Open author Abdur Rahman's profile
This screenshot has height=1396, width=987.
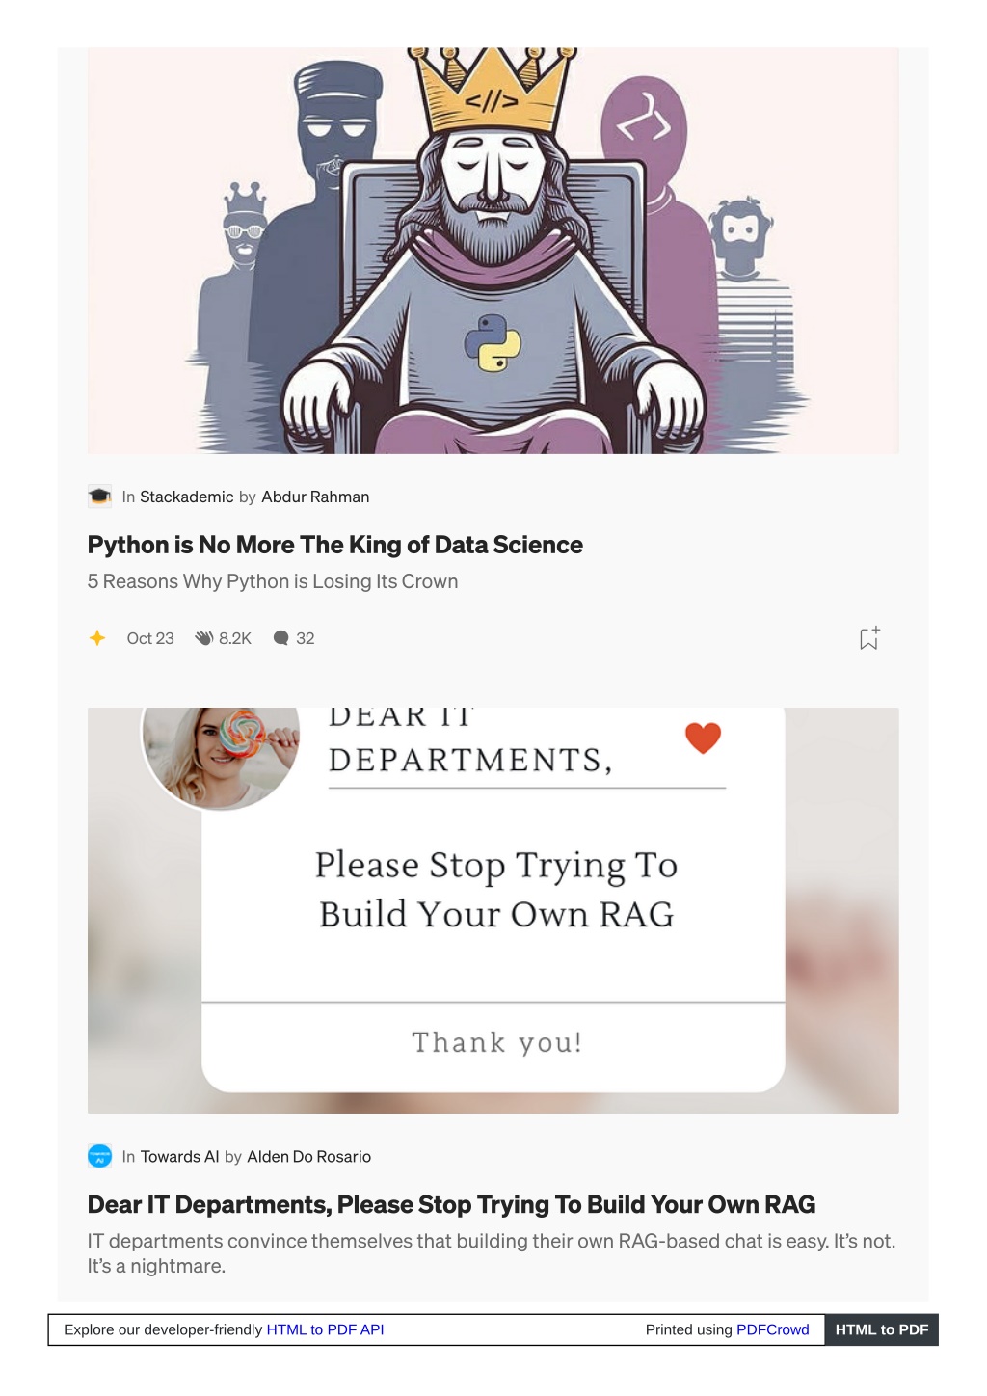pyautogui.click(x=315, y=497)
